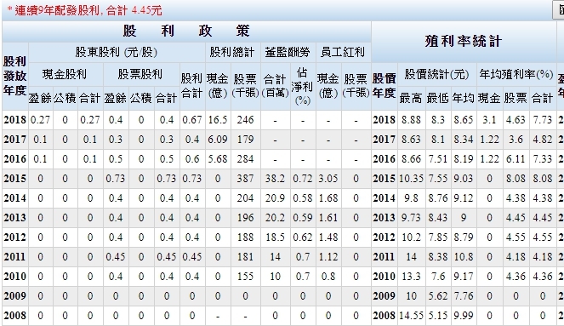Select the 2014 directors' pay value 20.9
Screen dimensions: 564x326
(275, 198)
